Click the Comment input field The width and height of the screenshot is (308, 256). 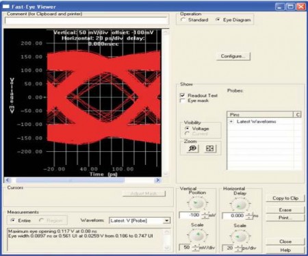pyautogui.click(x=86, y=21)
